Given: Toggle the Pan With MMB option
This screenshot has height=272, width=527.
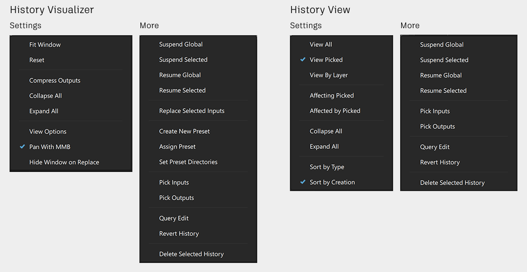Looking at the screenshot, I should (x=50, y=147).
